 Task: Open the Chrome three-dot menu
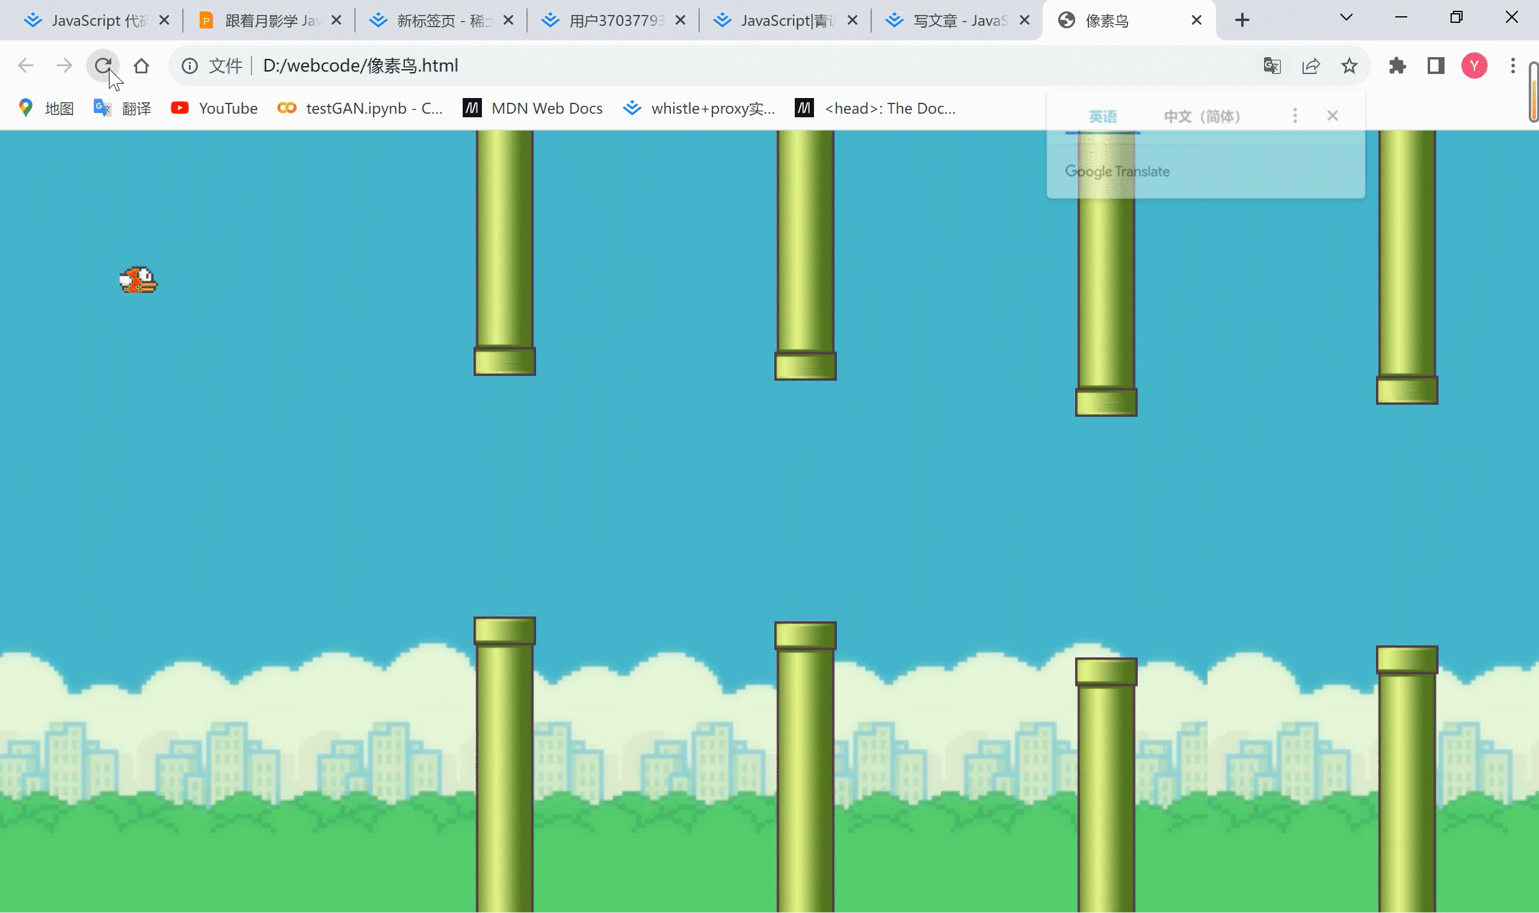coord(1513,65)
